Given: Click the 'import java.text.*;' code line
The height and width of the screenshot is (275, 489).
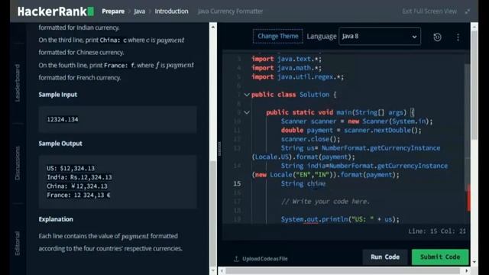Looking at the screenshot, I should [287, 59].
